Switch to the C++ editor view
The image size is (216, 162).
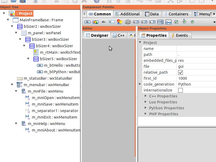(119, 35)
